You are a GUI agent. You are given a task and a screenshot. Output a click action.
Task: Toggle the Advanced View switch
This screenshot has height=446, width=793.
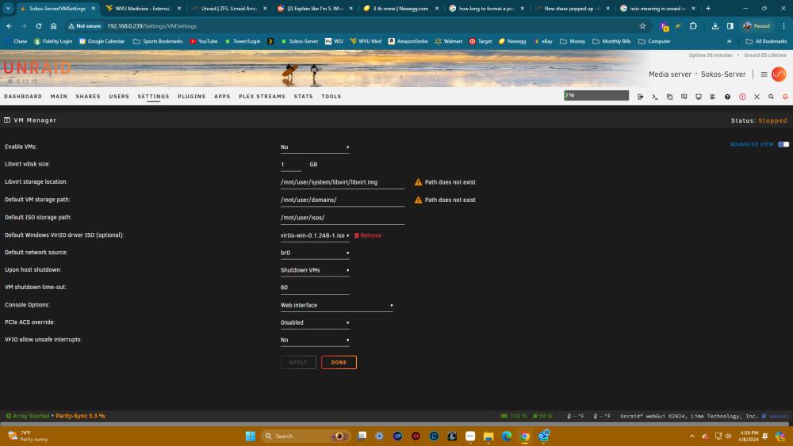[x=783, y=144]
